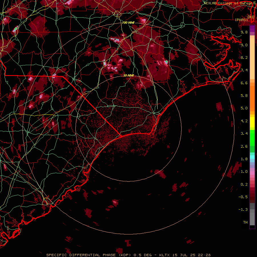Click the 4.2 value on the color scale
The width and height of the screenshot is (257, 257).
(244, 121)
